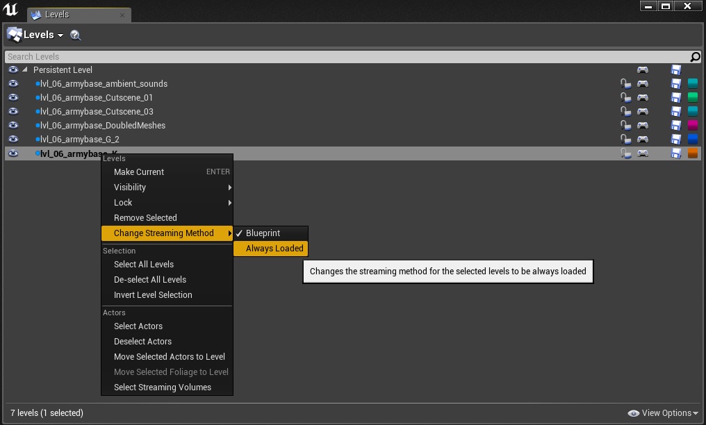706x425 pixels.
Task: Click the lock icon for lvl_06_armybase_ambient_sounds
Action: point(625,84)
